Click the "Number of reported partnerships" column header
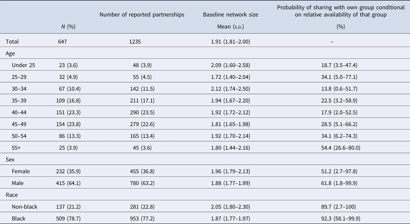The width and height of the screenshot is (410, 224). pyautogui.click(x=142, y=15)
